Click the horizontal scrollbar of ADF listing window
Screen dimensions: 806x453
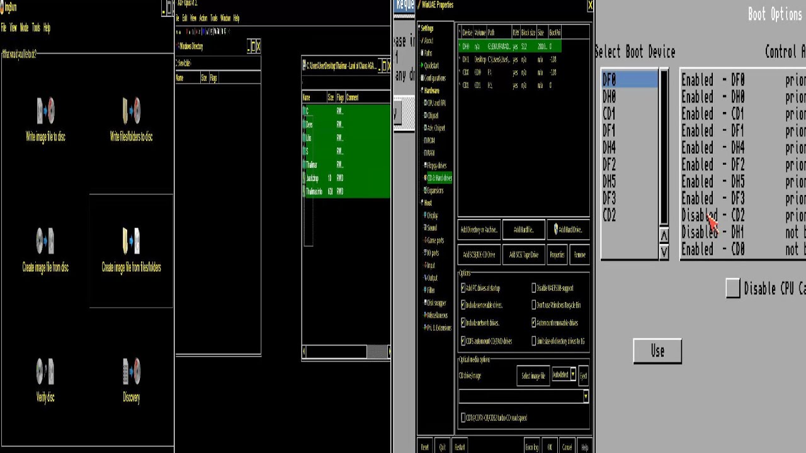click(x=346, y=352)
